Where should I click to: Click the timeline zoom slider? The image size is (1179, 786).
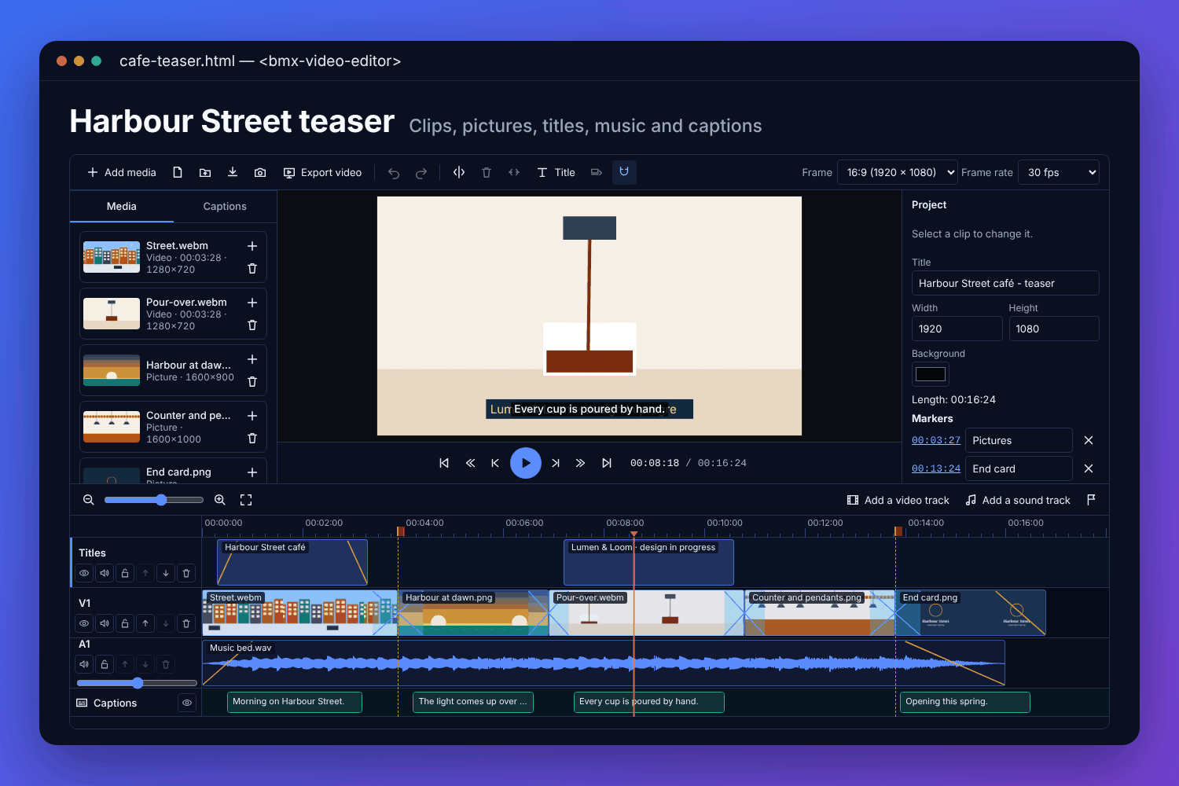tap(154, 500)
